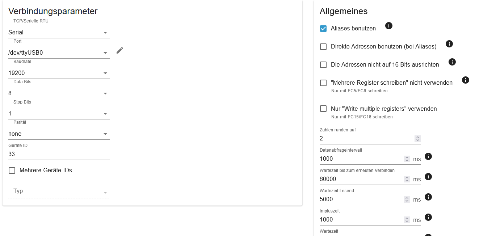The height and width of the screenshot is (236, 496).
Task: Expand the Baudrate dropdown showing 19200
Action: 59,73
